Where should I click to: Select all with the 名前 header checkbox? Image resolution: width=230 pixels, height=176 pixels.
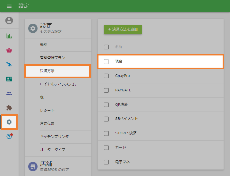click(106, 47)
